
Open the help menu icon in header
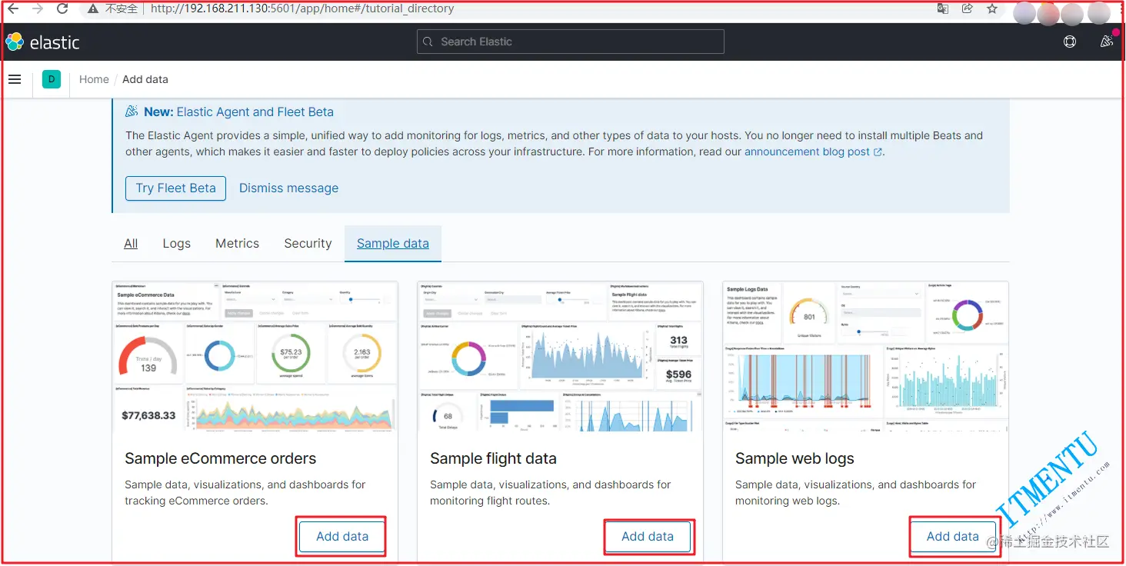[1070, 42]
